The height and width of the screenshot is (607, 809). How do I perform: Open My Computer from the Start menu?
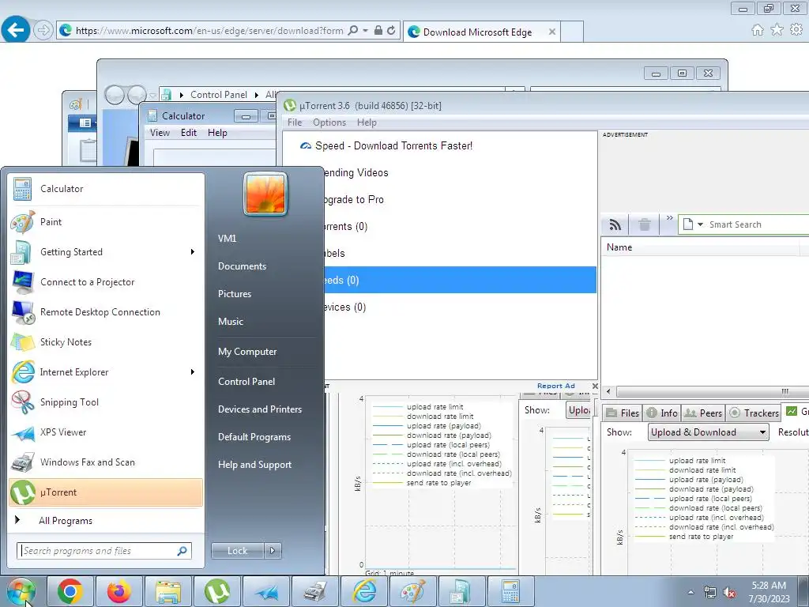point(247,352)
